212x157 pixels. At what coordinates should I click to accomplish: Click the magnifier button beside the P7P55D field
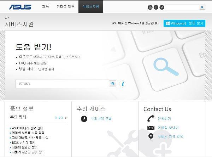coord(113,84)
